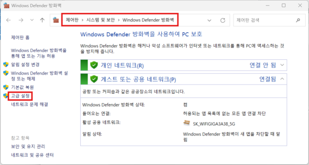This screenshot has width=309, height=165.
Task: Click green shield icon for 공용 네트워크
Action: click(x=94, y=79)
